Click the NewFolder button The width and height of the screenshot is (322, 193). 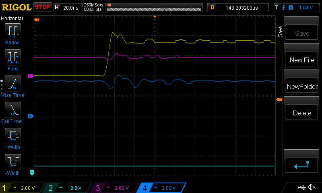(301, 85)
